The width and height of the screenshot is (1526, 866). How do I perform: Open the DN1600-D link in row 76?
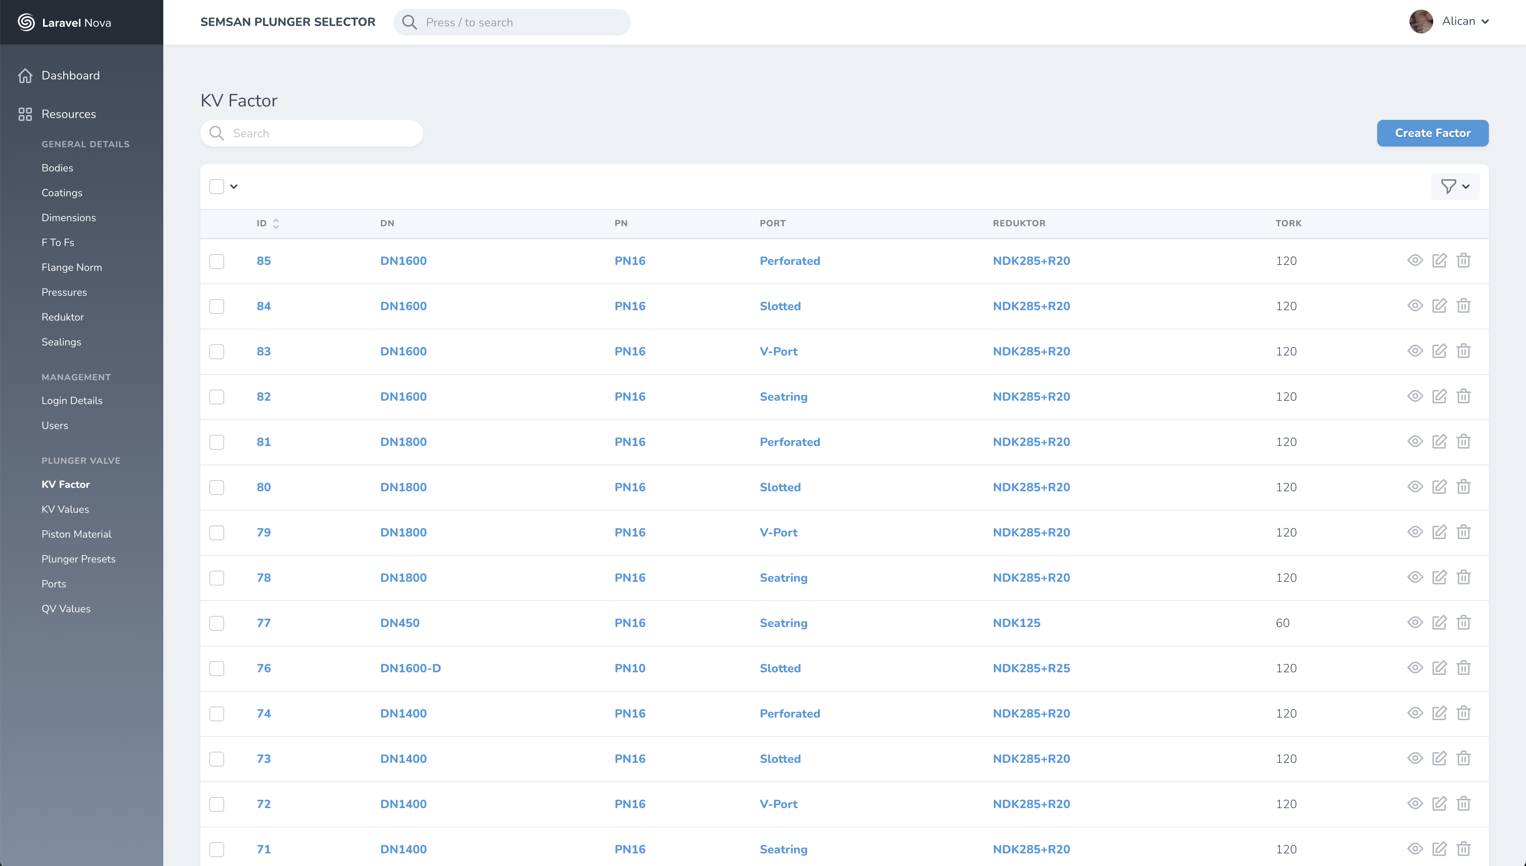tap(410, 668)
